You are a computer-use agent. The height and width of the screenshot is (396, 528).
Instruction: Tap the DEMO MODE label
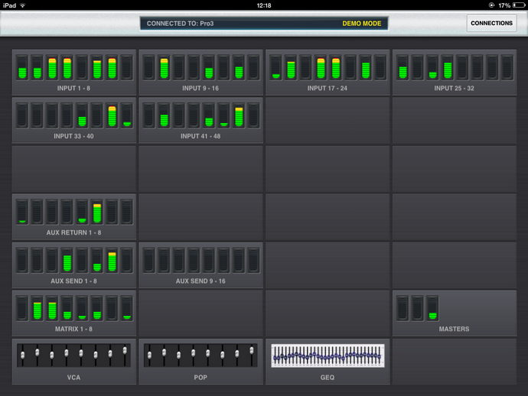[x=362, y=24]
